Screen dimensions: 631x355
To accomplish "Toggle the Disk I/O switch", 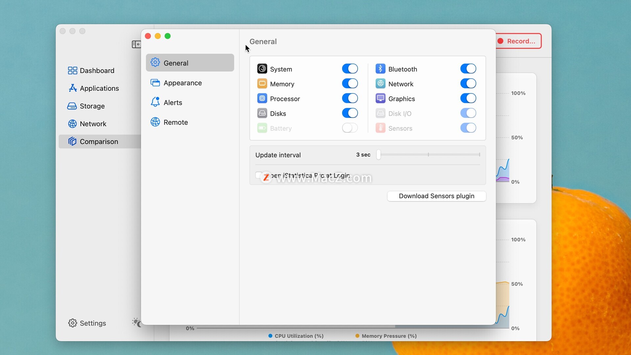I will [x=468, y=113].
